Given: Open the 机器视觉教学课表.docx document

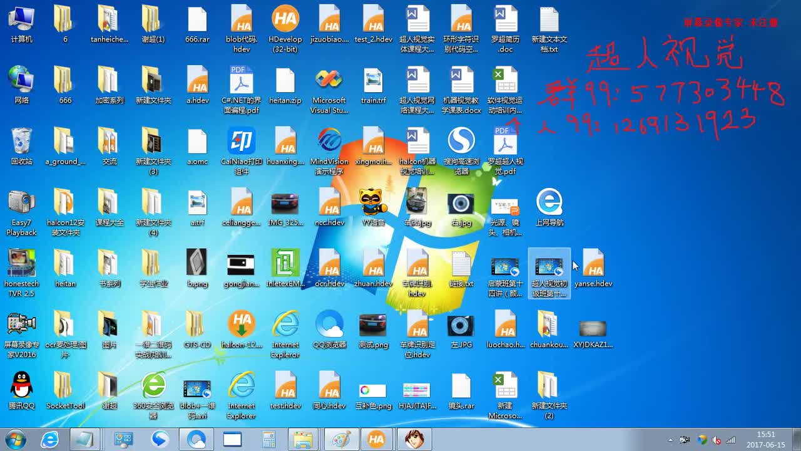Looking at the screenshot, I should coord(462,91).
